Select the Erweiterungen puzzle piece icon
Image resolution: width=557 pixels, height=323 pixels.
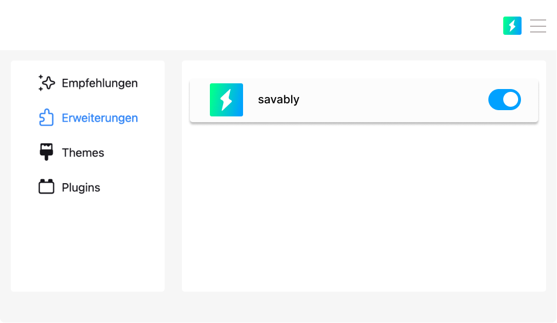(x=46, y=118)
